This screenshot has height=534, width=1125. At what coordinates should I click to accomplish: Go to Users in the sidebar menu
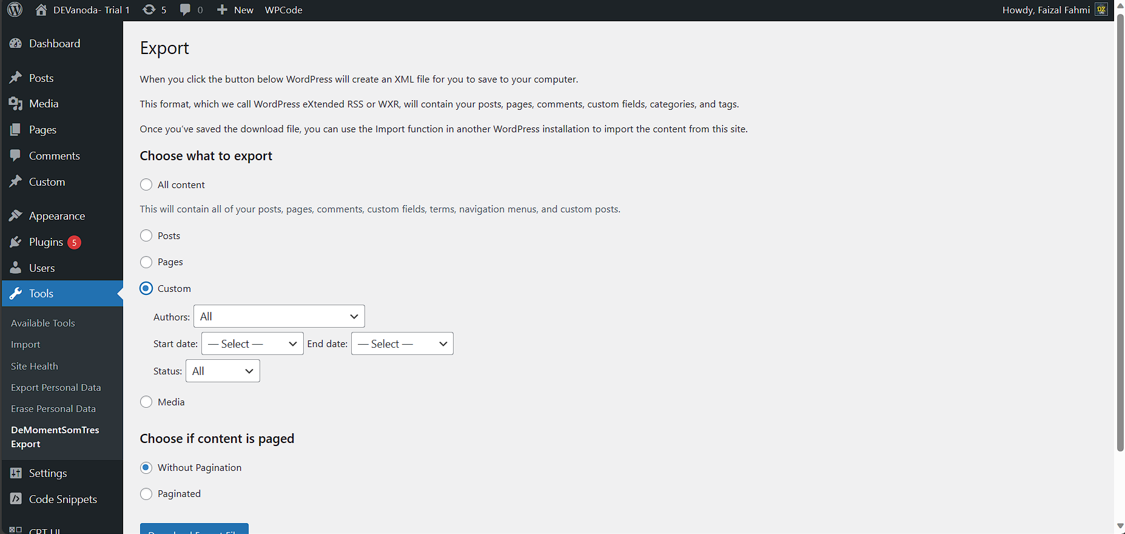42,268
